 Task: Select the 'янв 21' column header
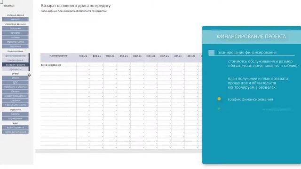point(83,56)
